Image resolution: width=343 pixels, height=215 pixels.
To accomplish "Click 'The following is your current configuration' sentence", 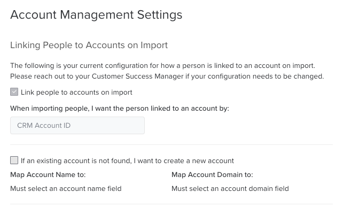I will click(x=163, y=66).
